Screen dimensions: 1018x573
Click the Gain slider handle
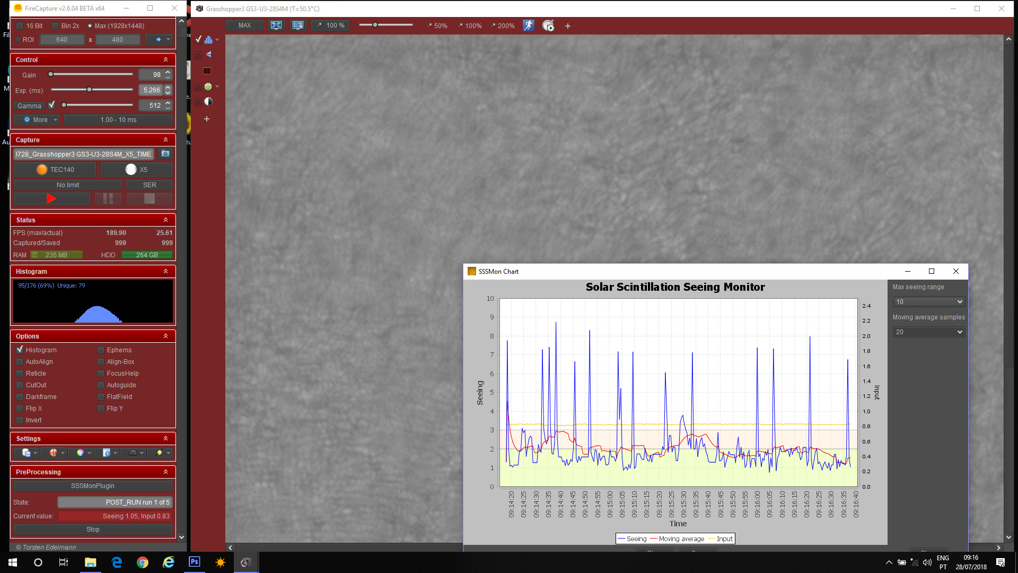(51, 74)
